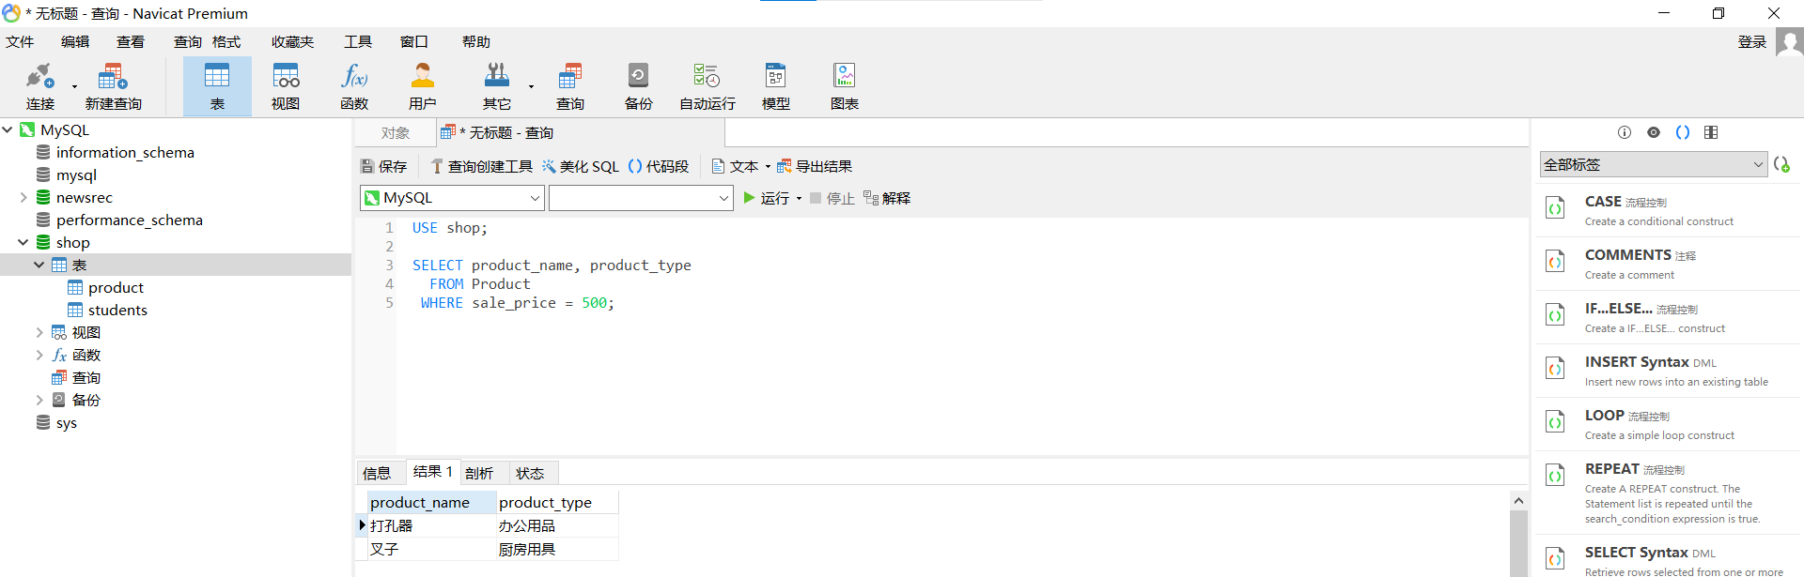The height and width of the screenshot is (577, 1804).
Task: Click the Automation (自动运行) toolbar icon
Action: click(708, 85)
